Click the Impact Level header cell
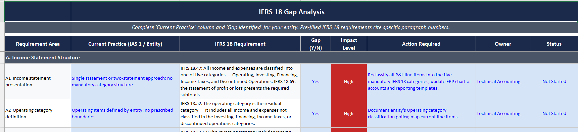Image resolution: width=578 pixels, height=132 pixels. pyautogui.click(x=349, y=44)
